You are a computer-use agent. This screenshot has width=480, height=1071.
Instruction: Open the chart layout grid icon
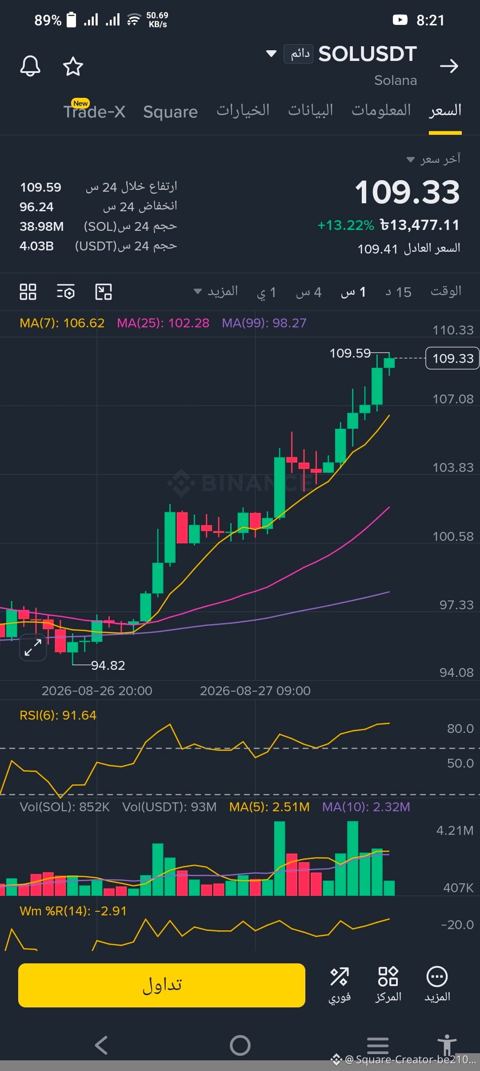pos(28,292)
